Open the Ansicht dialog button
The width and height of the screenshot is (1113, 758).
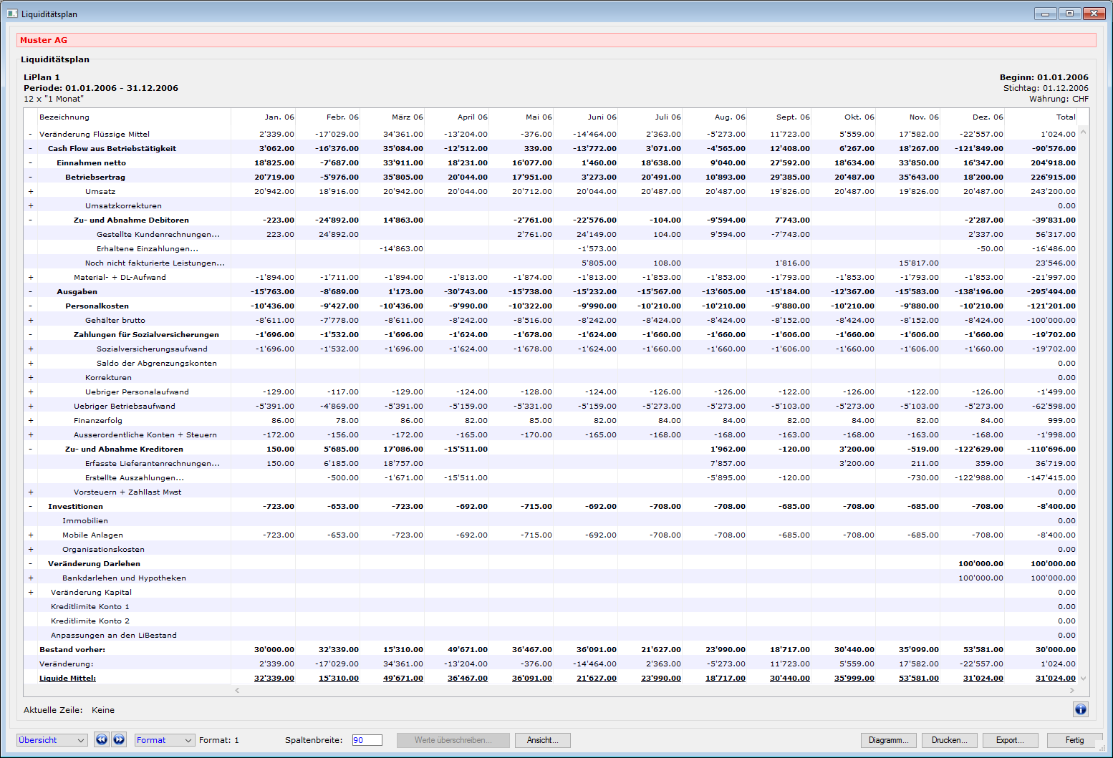click(x=542, y=740)
